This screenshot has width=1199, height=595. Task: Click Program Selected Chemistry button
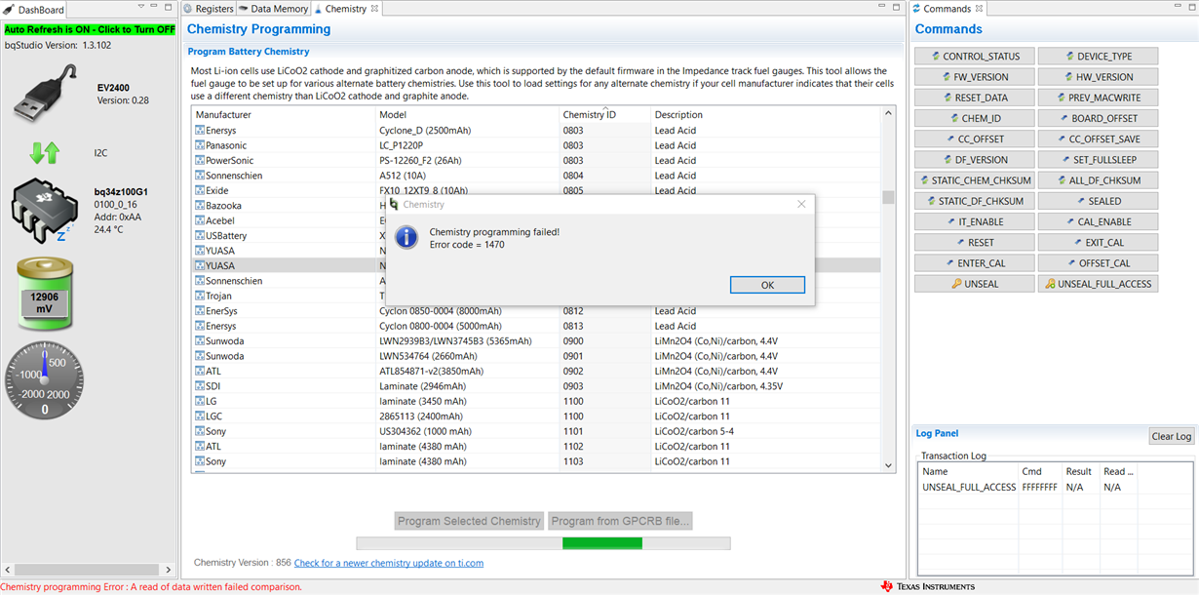[469, 521]
